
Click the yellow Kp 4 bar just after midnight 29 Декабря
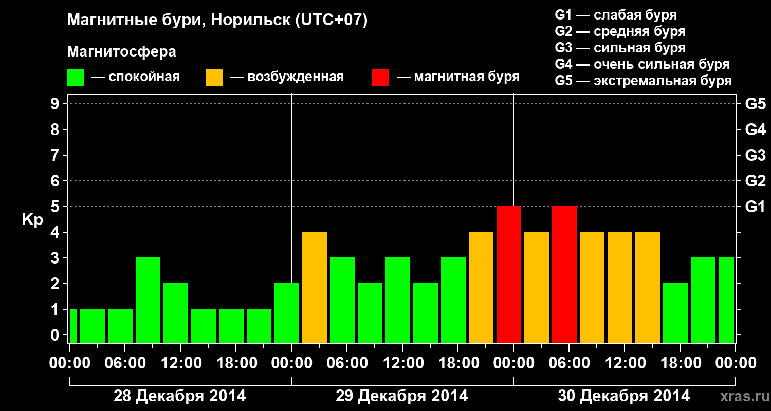315,287
